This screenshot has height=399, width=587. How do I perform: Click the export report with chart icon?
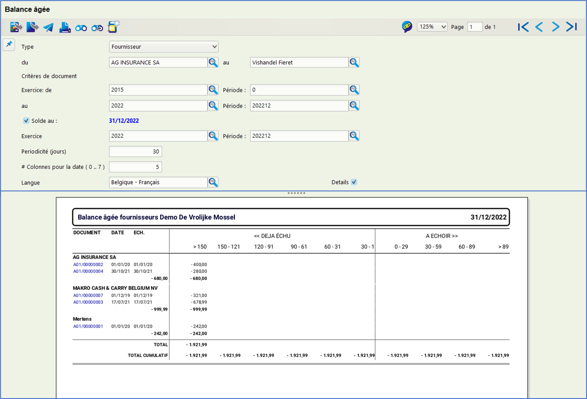(16, 27)
